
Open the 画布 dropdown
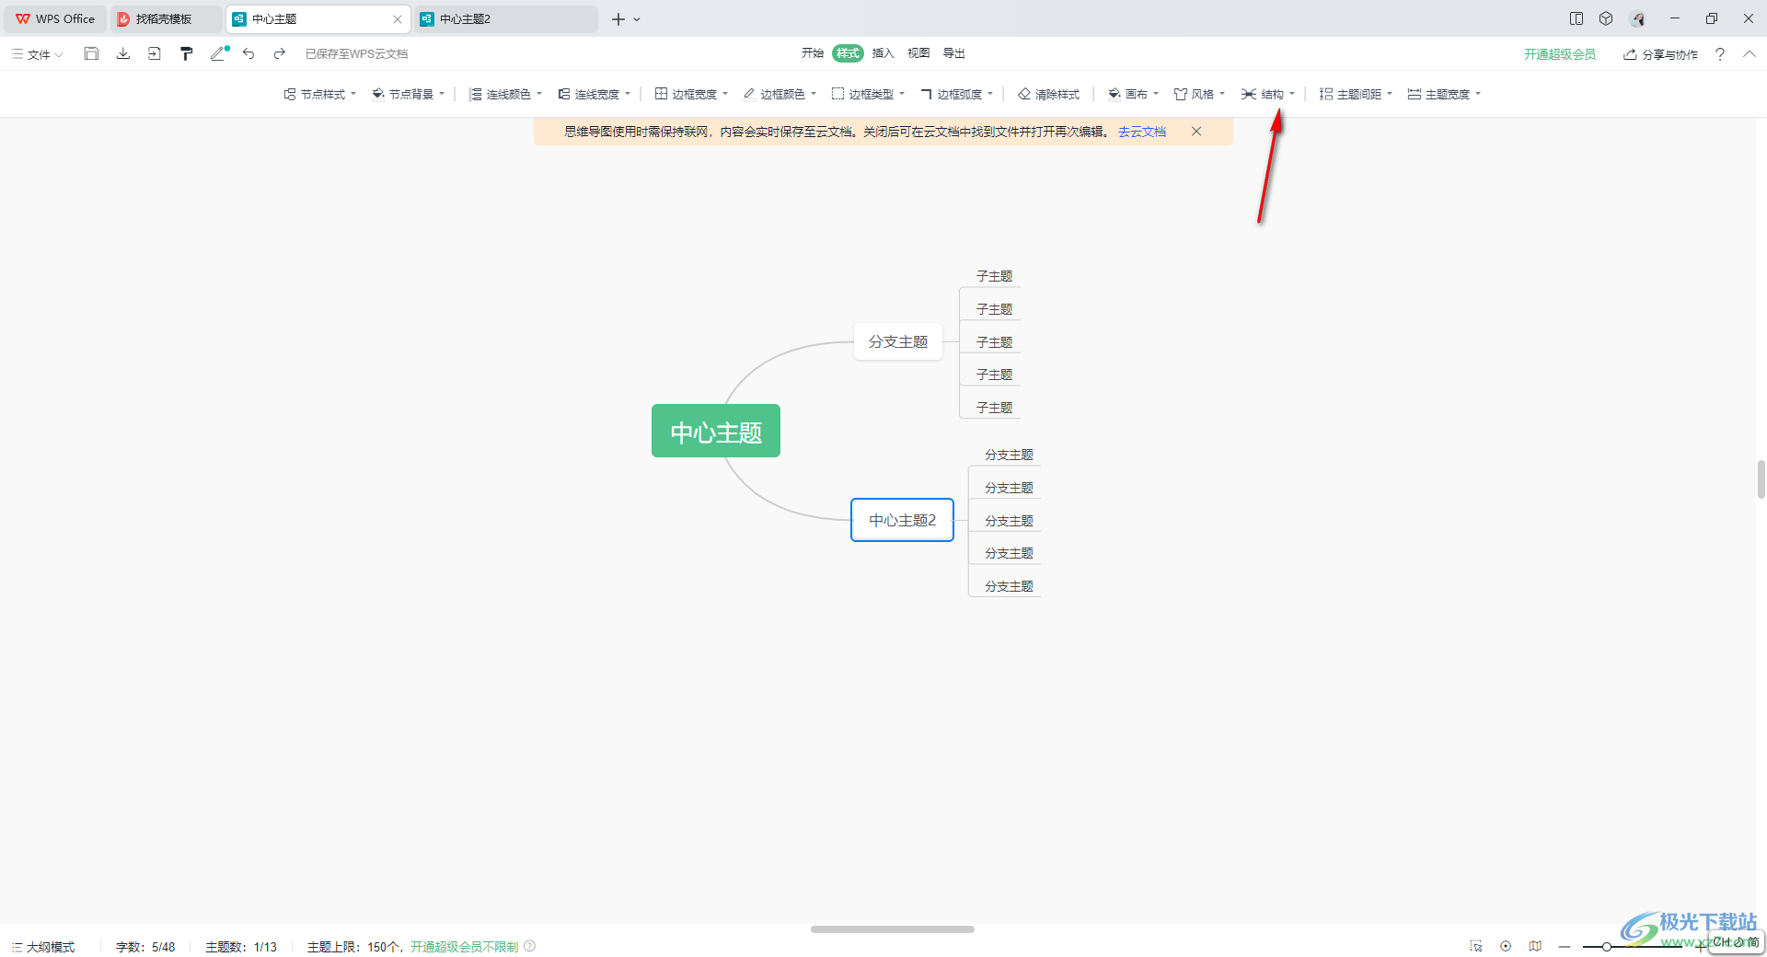[1133, 94]
